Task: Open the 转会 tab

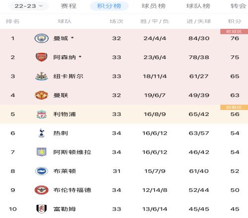Action: point(238,6)
